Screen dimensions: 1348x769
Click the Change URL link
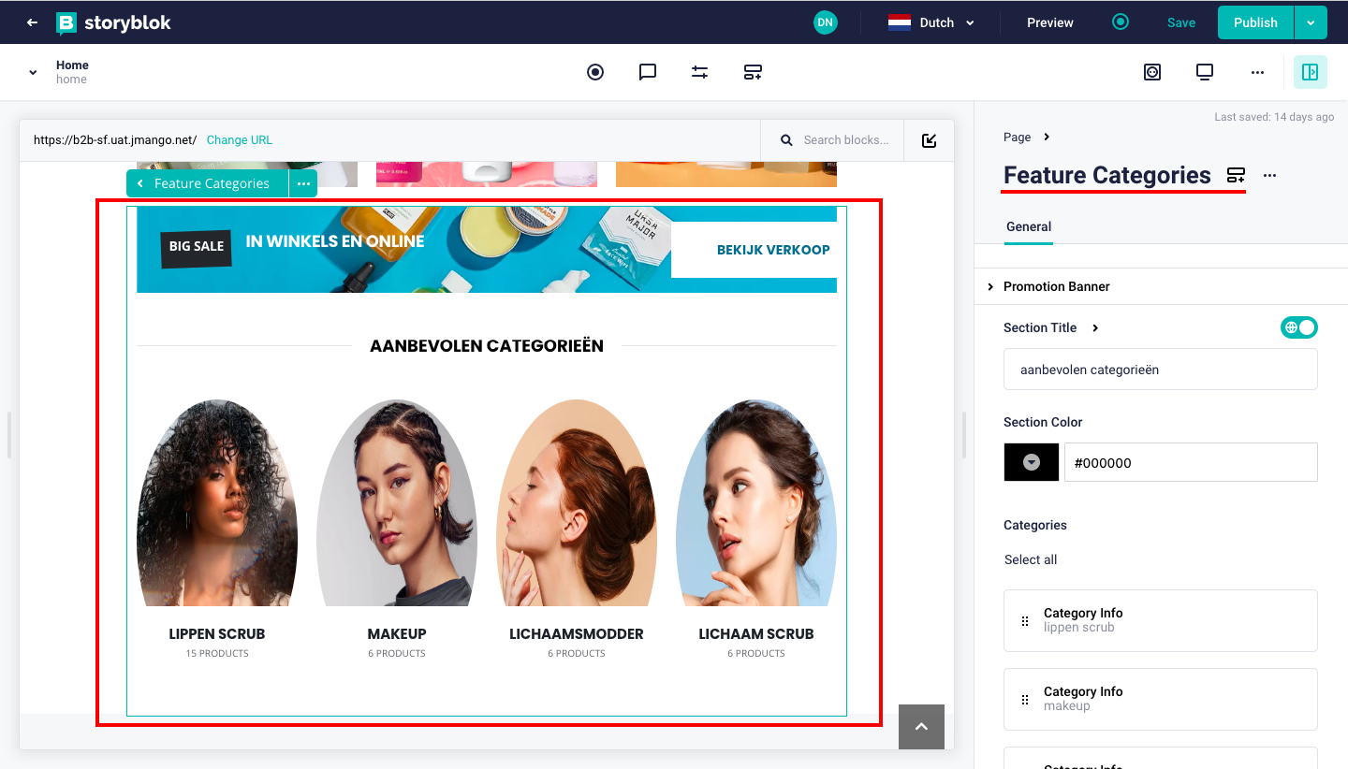(239, 140)
